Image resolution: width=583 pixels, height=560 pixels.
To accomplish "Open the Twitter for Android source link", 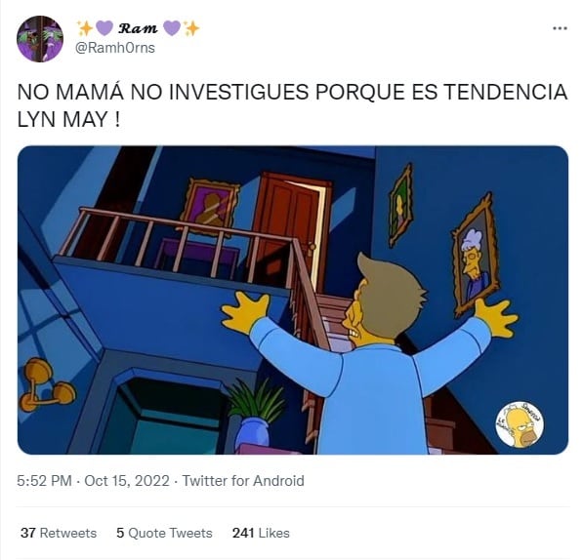I will [243, 481].
